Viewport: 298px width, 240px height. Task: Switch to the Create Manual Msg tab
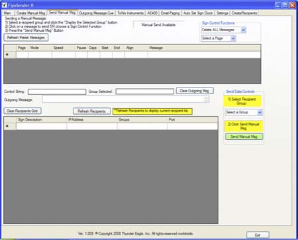(30, 13)
